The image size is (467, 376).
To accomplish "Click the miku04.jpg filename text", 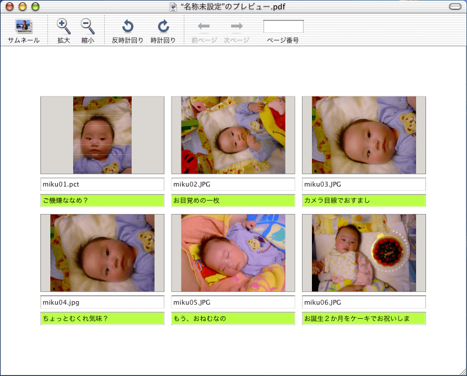I will (61, 302).
